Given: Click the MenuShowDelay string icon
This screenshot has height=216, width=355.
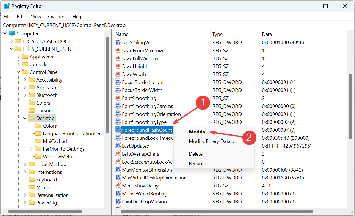Looking at the screenshot, I should coord(118,186).
